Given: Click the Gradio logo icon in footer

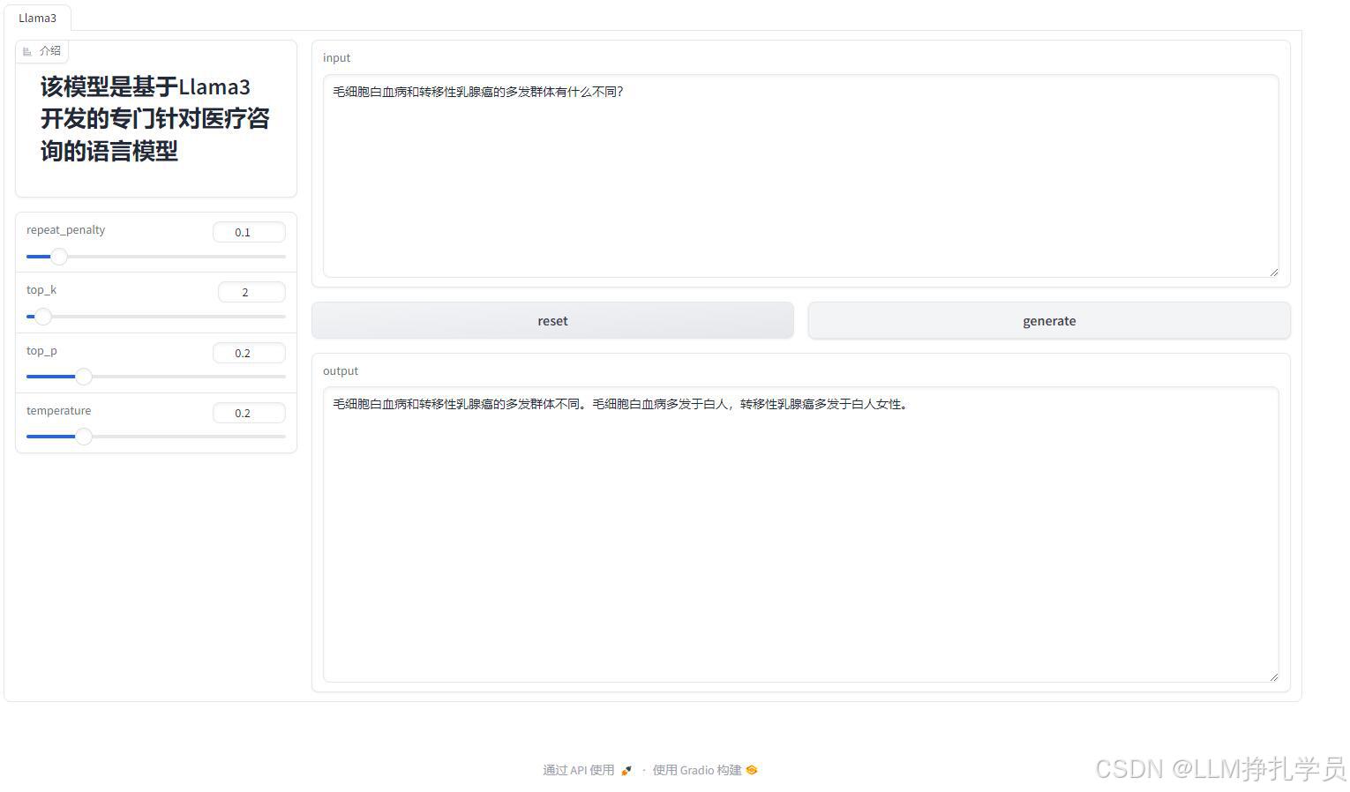Looking at the screenshot, I should 752,770.
